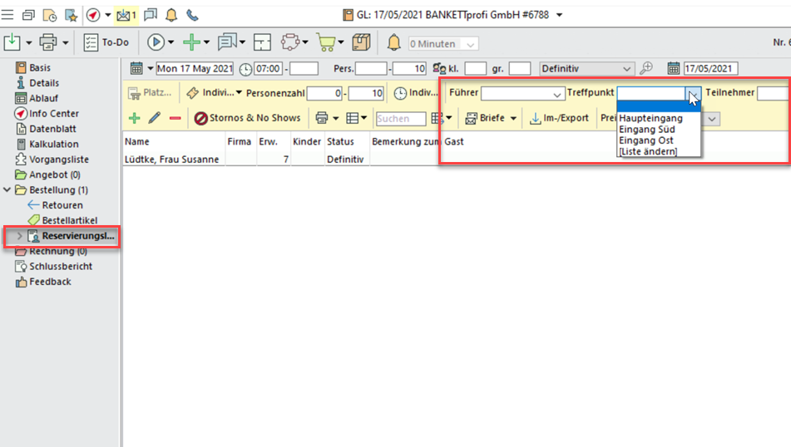This screenshot has width=791, height=447.
Task: Select [Liste ändern] option
Action: click(x=647, y=151)
